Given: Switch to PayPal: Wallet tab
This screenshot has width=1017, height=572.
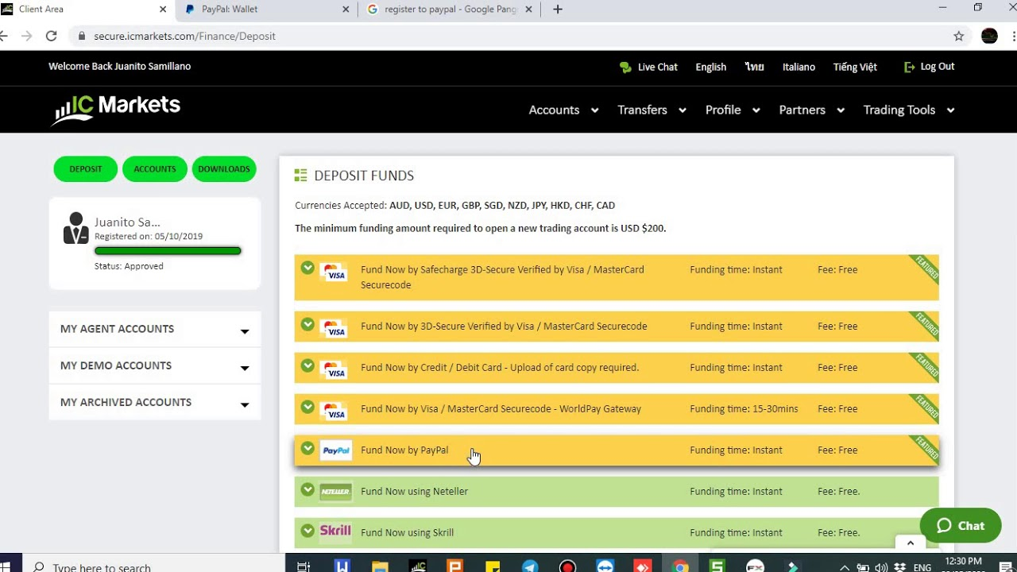Looking at the screenshot, I should coord(266,10).
